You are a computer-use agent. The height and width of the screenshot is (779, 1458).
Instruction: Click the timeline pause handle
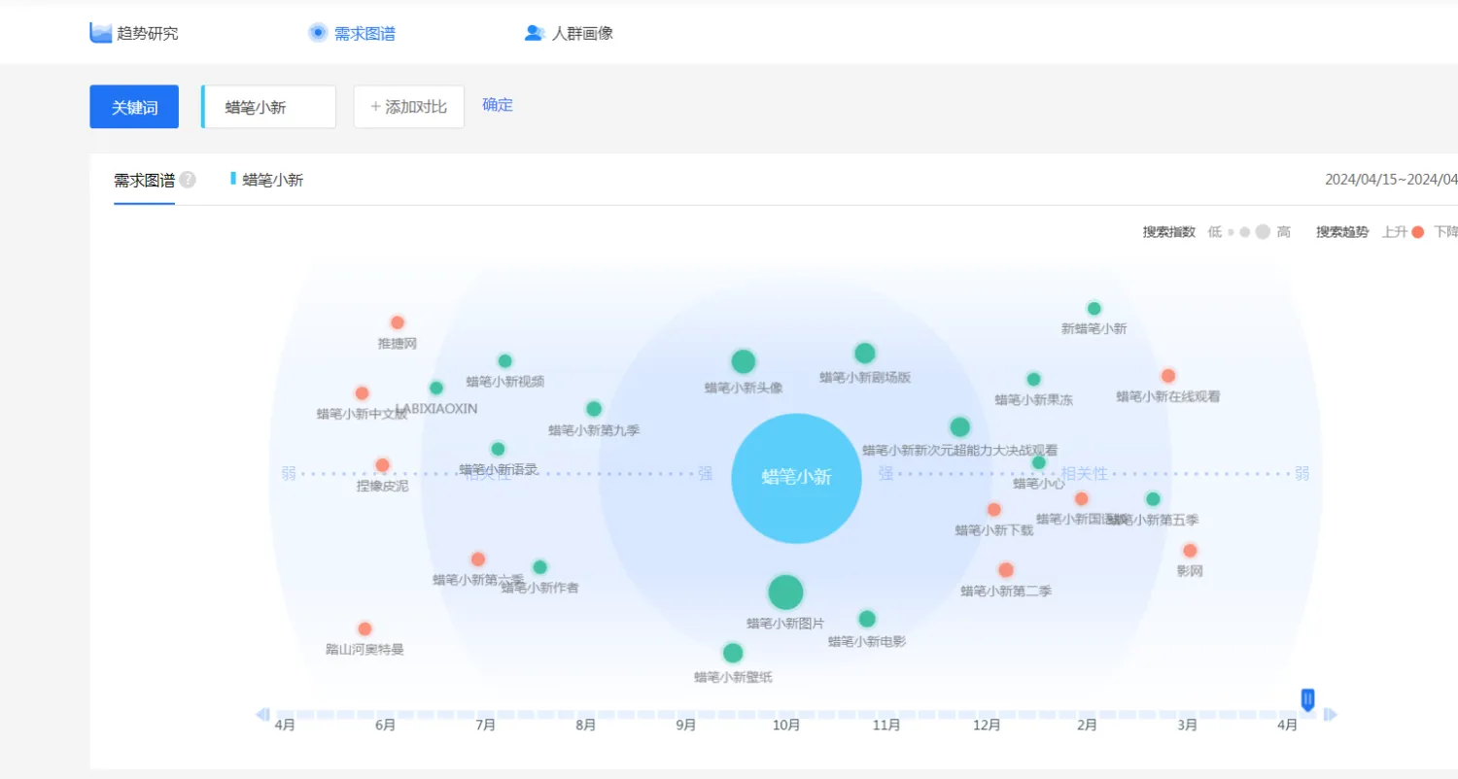point(1308,698)
